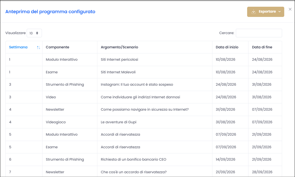This screenshot has height=177, width=295.
Task: Click the Le avventure di Gupi entry
Action: (119, 122)
